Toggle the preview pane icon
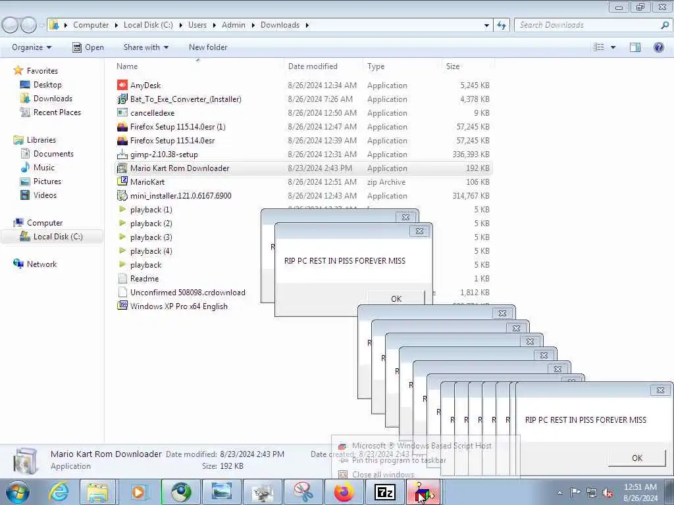Viewport: 674px width, 505px height. pyautogui.click(x=635, y=47)
